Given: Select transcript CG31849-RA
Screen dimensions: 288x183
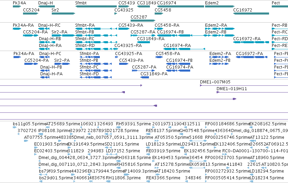Looking at the screenshot, I should pyautogui.click(x=143, y=42).
